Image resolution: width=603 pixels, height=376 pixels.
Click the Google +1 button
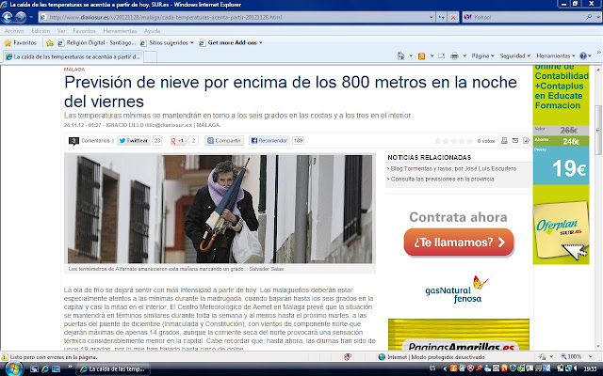pyautogui.click(x=178, y=141)
